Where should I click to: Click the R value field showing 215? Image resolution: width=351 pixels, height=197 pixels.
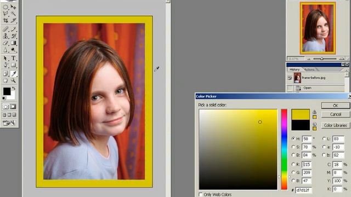[x=307, y=164]
